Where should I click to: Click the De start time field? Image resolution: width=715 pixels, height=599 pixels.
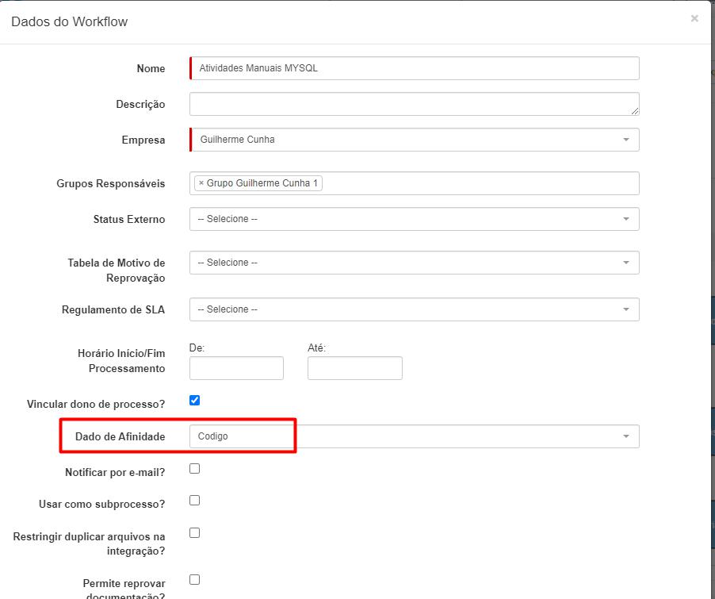[236, 368]
